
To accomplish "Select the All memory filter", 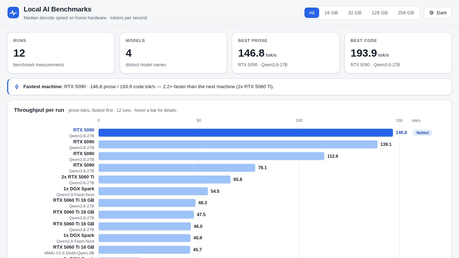I will click(312, 13).
